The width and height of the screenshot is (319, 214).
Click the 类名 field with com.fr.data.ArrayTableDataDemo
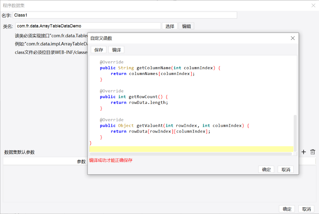tap(88, 26)
